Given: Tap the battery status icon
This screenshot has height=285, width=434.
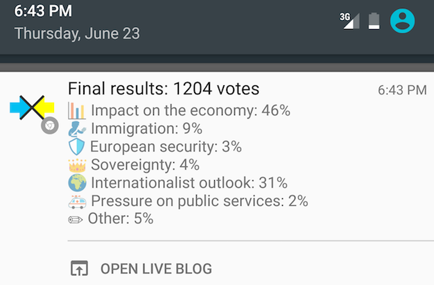Looking at the screenshot, I should [374, 21].
